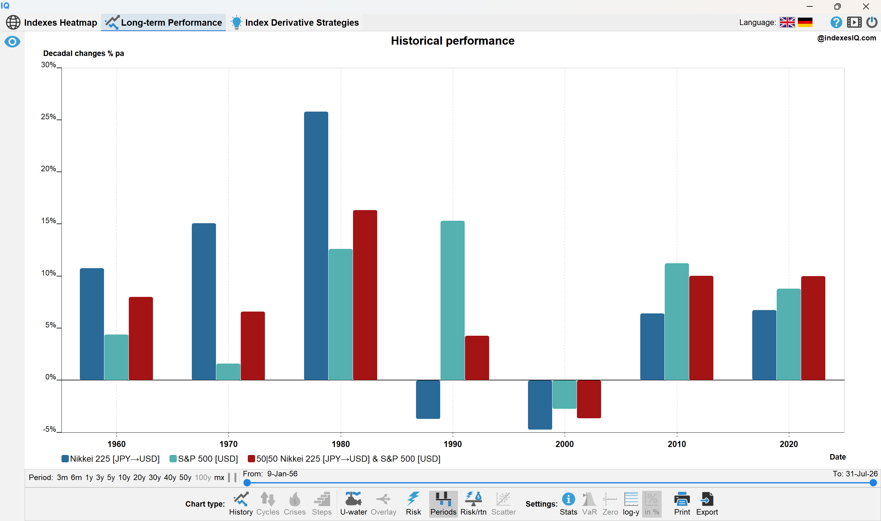Select the Crises chart type
The height and width of the screenshot is (521, 881).
click(x=295, y=504)
